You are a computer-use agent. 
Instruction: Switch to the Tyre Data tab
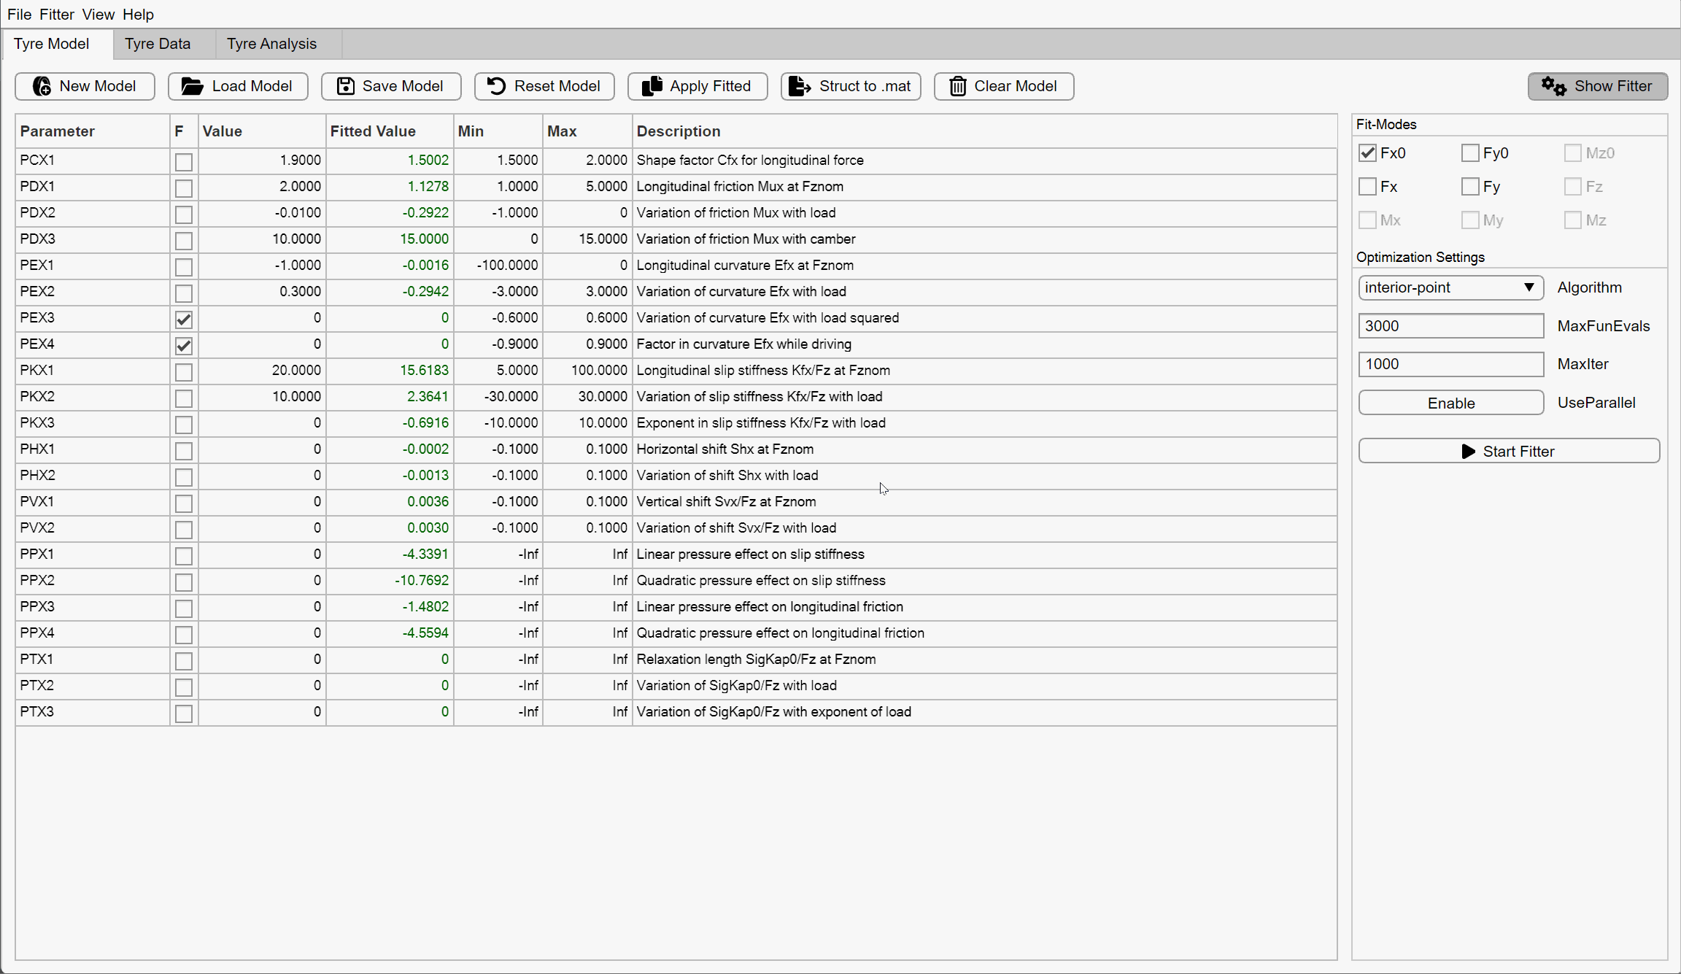158,44
